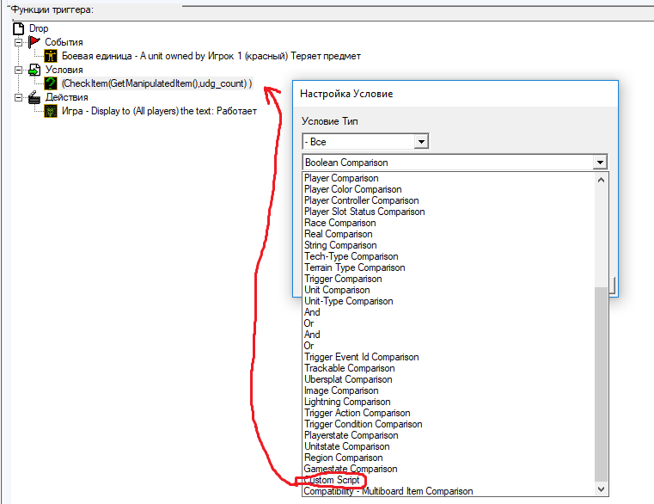Select the 'Теряет предмет' event row

click(x=211, y=56)
